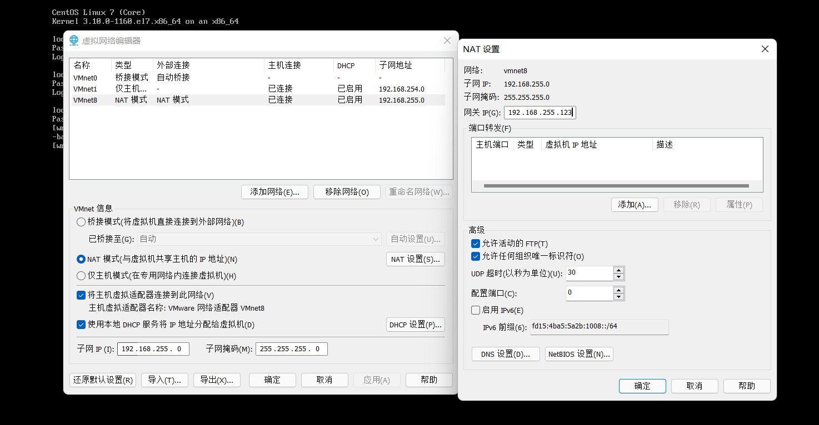Increase the 配置端口 value with up arrow
The height and width of the screenshot is (425, 819).
618,290
